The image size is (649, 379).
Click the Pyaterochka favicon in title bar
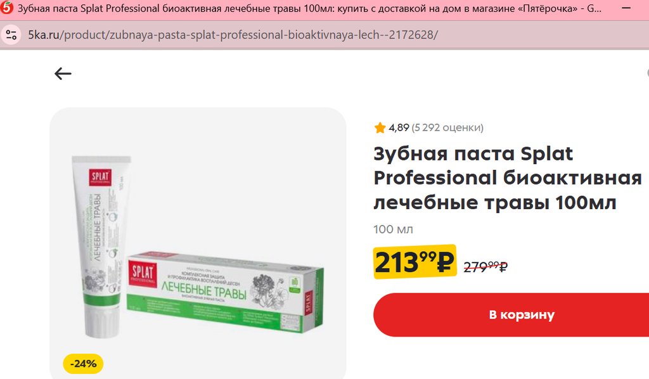pyautogui.click(x=6, y=8)
